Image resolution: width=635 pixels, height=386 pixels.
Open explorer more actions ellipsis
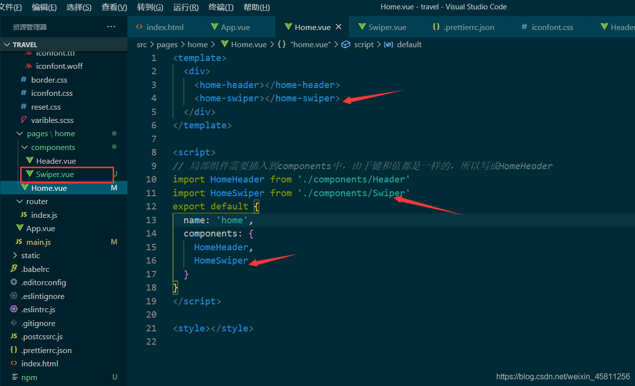coord(111,27)
